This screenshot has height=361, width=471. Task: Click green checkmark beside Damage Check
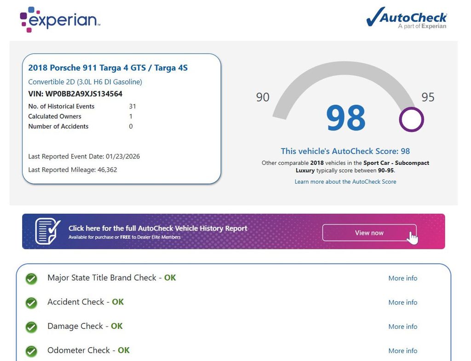[31, 327]
